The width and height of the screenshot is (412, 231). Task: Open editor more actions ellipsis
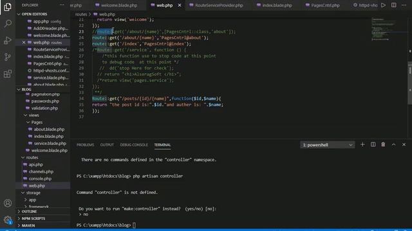pyautogui.click(x=404, y=5)
